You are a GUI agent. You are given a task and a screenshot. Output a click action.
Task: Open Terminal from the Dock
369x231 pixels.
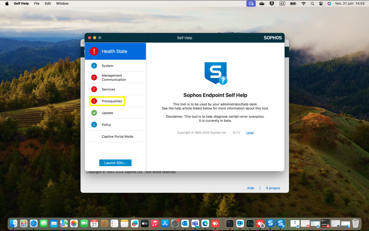[230, 224]
